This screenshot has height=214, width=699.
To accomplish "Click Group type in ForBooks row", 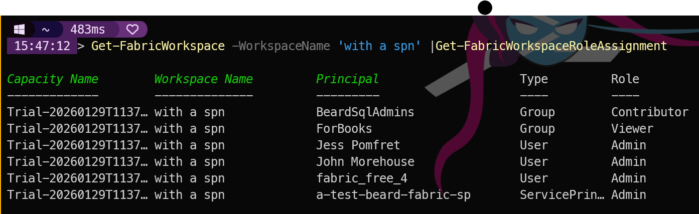I will tap(537, 129).
